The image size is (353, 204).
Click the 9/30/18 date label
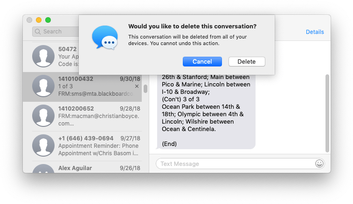(x=130, y=79)
